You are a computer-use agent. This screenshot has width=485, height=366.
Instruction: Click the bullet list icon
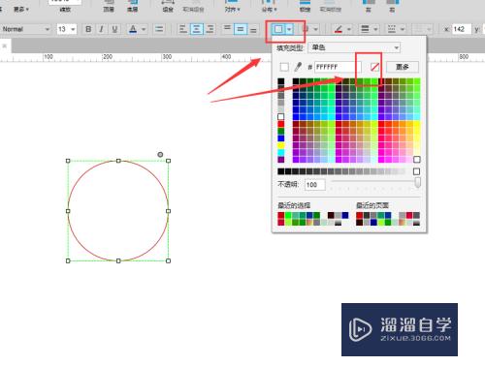click(x=159, y=29)
